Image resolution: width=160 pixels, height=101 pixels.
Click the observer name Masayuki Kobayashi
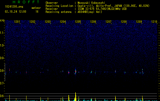coord(91,3)
